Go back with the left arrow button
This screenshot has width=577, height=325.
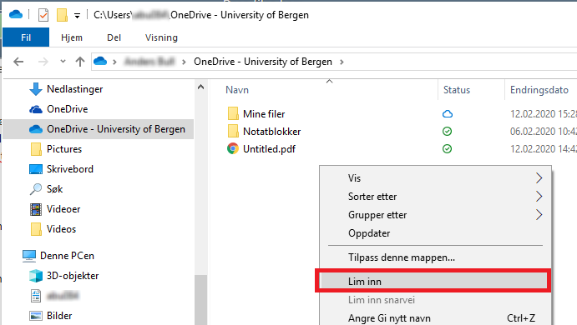pyautogui.click(x=18, y=62)
